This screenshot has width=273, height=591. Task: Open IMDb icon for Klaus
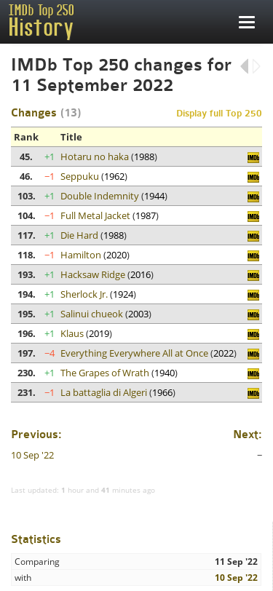click(x=253, y=334)
